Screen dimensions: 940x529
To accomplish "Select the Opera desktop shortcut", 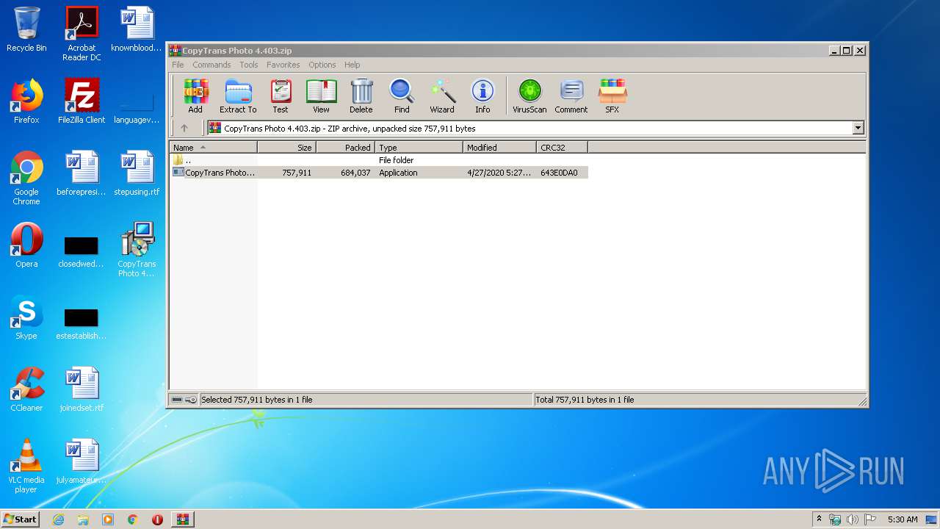I will (26, 245).
